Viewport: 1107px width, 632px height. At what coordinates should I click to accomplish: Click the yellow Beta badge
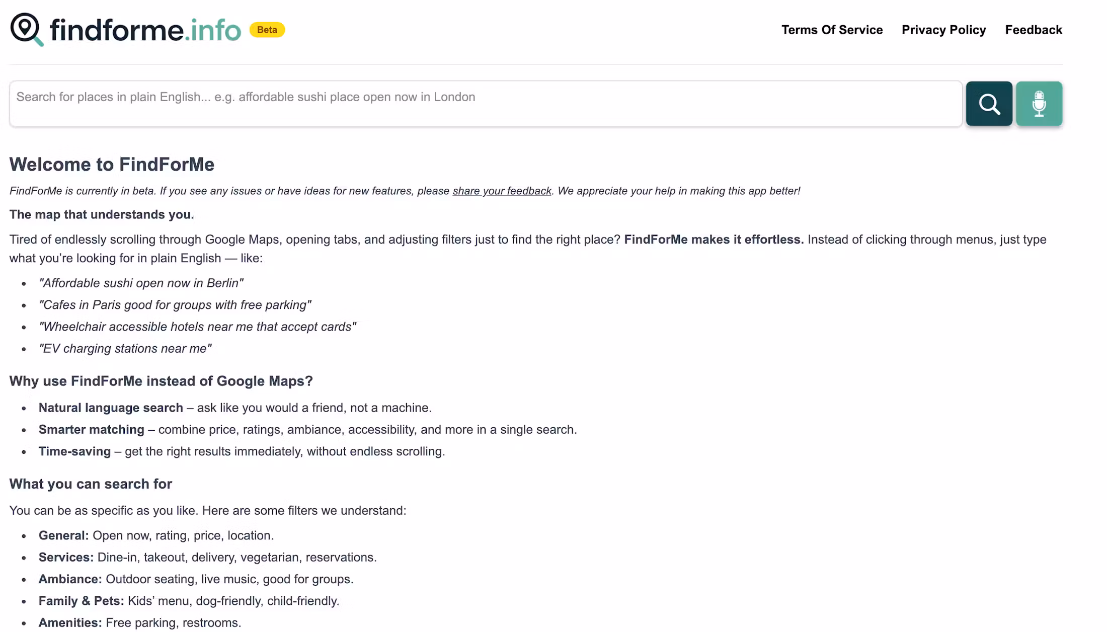point(267,30)
